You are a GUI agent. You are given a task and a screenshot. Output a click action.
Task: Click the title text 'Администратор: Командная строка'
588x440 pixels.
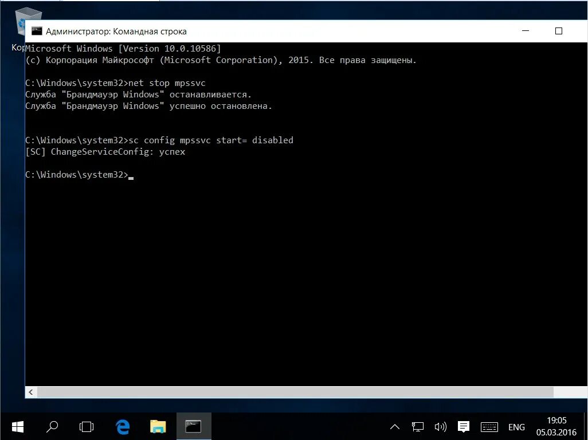pyautogui.click(x=116, y=32)
